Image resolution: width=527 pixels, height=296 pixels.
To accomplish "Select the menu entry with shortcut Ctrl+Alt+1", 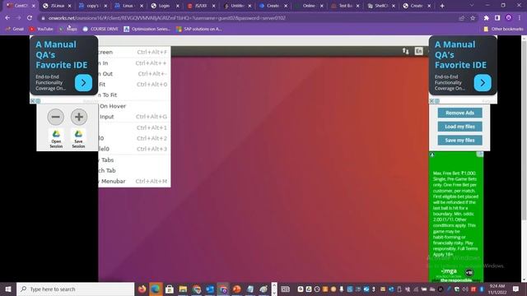I will (x=134, y=127).
